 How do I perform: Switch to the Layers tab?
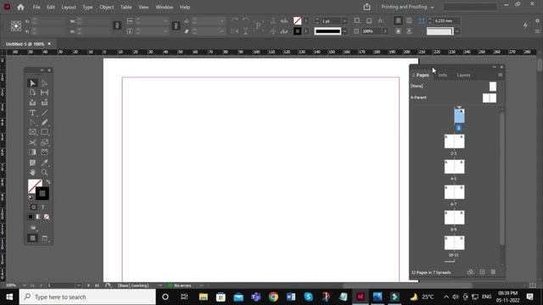click(463, 75)
